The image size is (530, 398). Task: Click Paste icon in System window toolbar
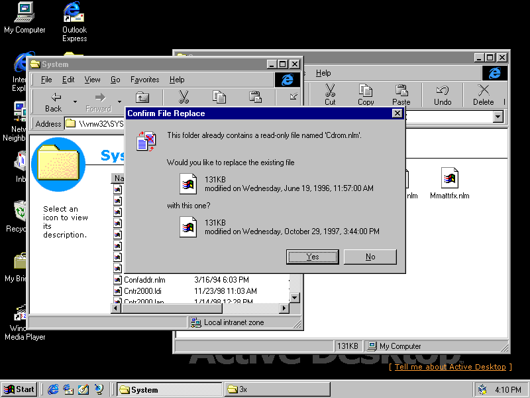point(255,97)
